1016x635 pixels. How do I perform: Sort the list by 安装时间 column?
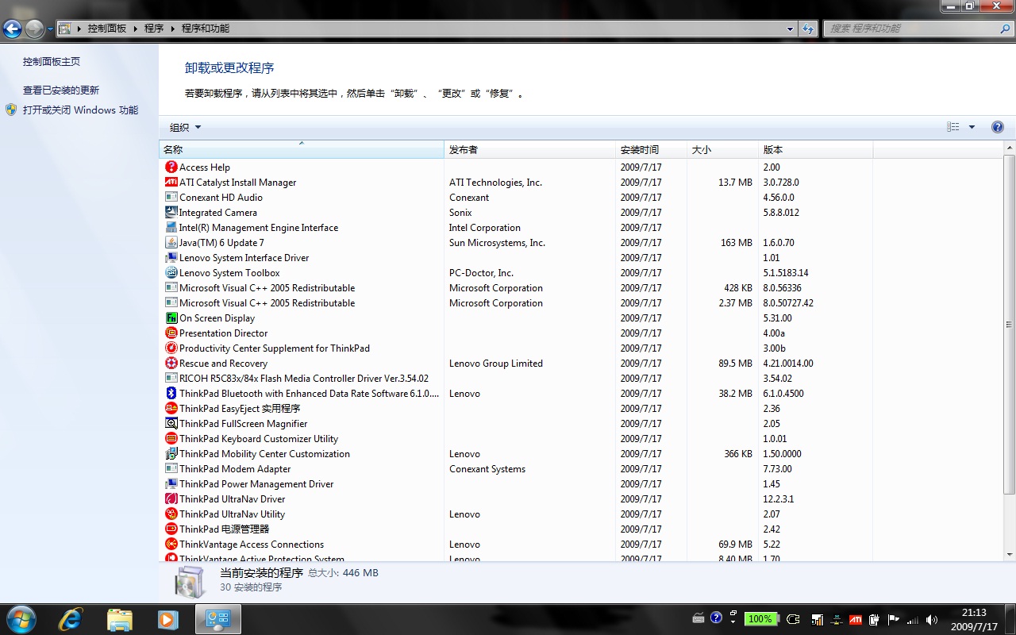point(652,149)
